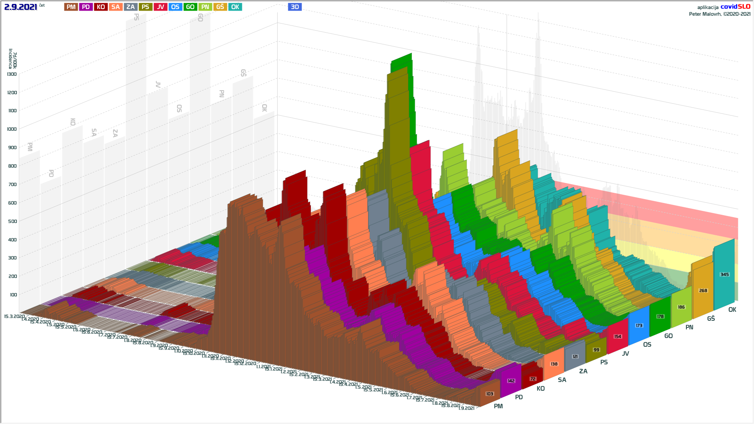Toggle the PS olive region button
The image size is (754, 424).
[x=145, y=7]
